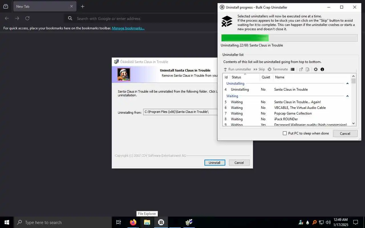Viewport: 365px width, 228px height.
Task: Click Cancel in Bulk Crap Uninstaller dialog
Action: coord(345,133)
